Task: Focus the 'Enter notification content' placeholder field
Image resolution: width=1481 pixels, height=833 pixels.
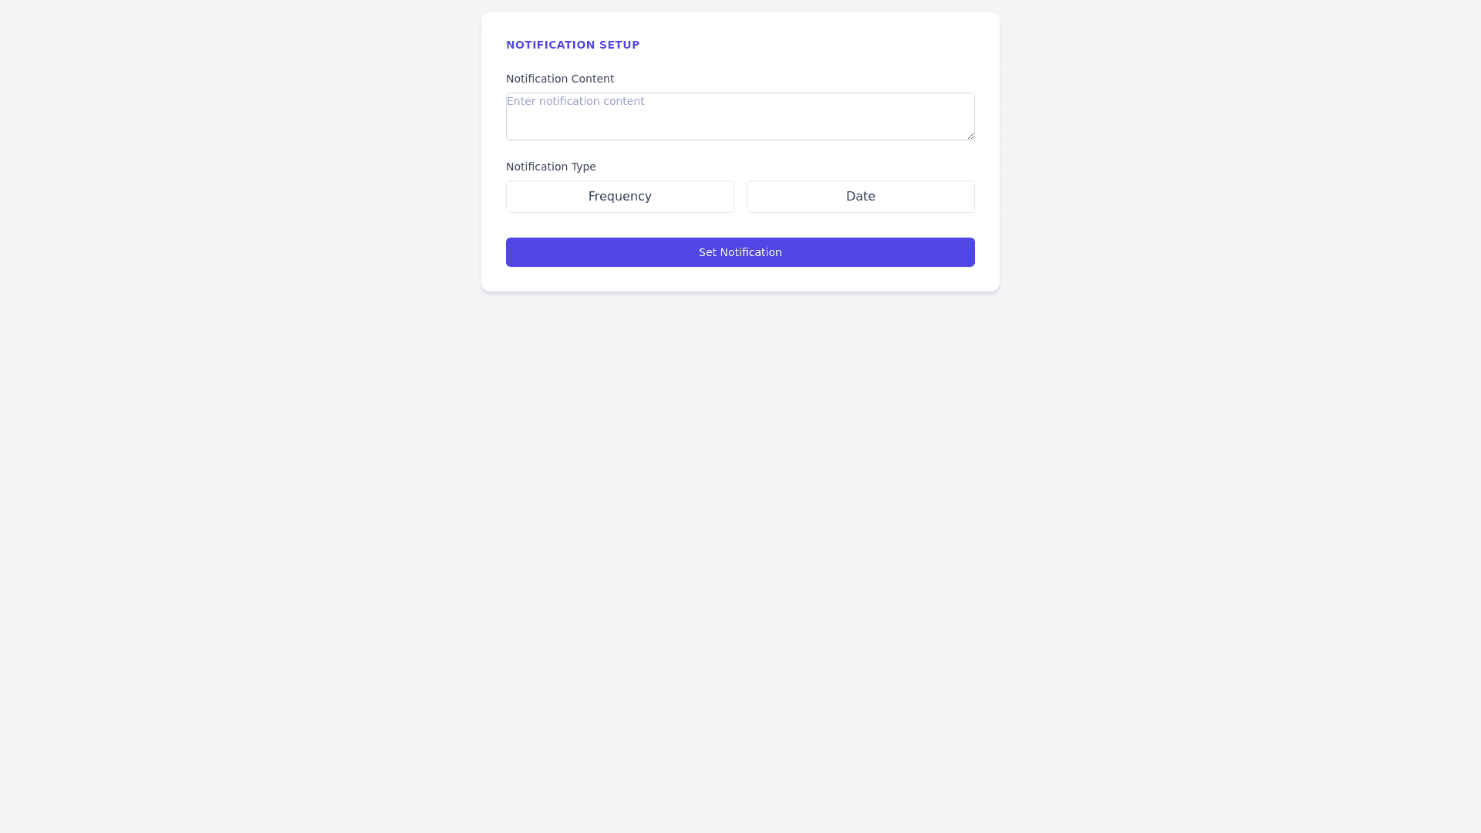Action: click(x=740, y=116)
